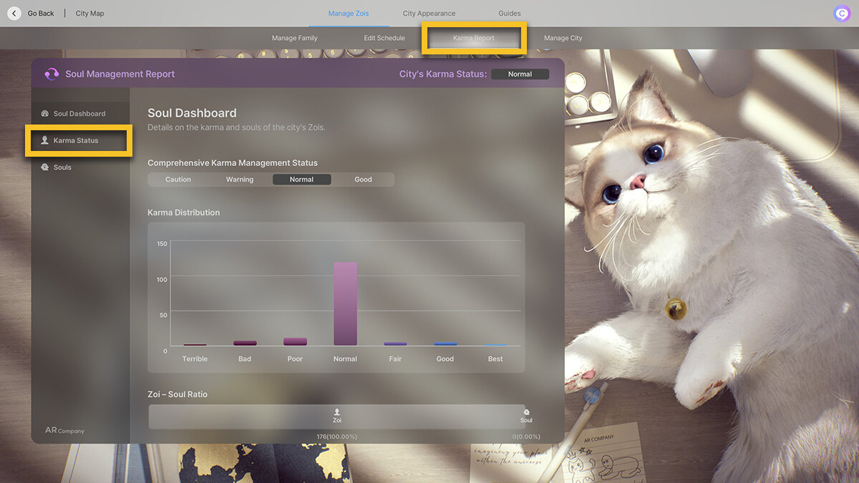Switch to the Manage Zois tab
The width and height of the screenshot is (859, 483).
pyautogui.click(x=349, y=14)
